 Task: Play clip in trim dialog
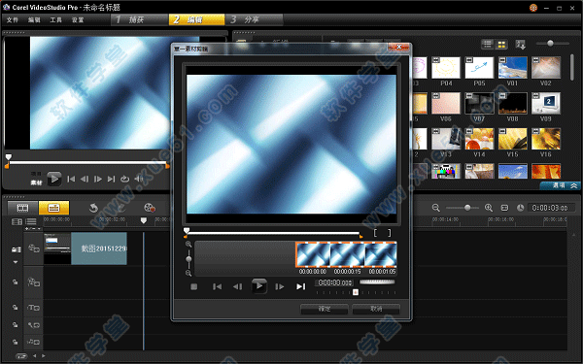click(259, 286)
